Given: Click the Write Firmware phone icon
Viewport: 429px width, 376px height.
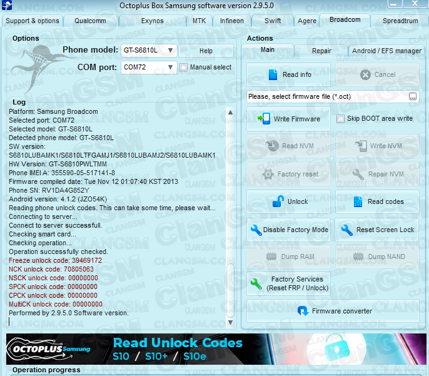Looking at the screenshot, I should [x=264, y=119].
